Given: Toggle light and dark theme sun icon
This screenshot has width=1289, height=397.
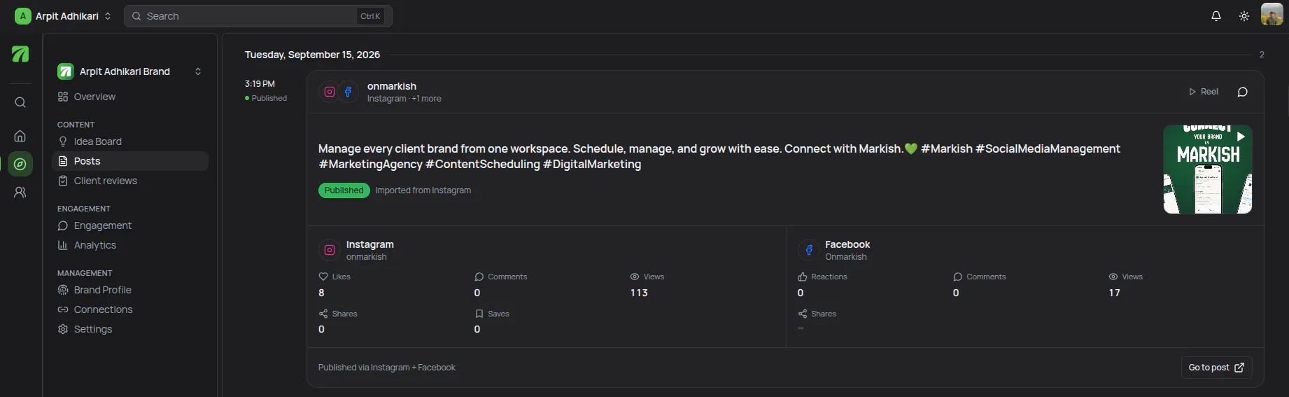Looking at the screenshot, I should point(1244,16).
